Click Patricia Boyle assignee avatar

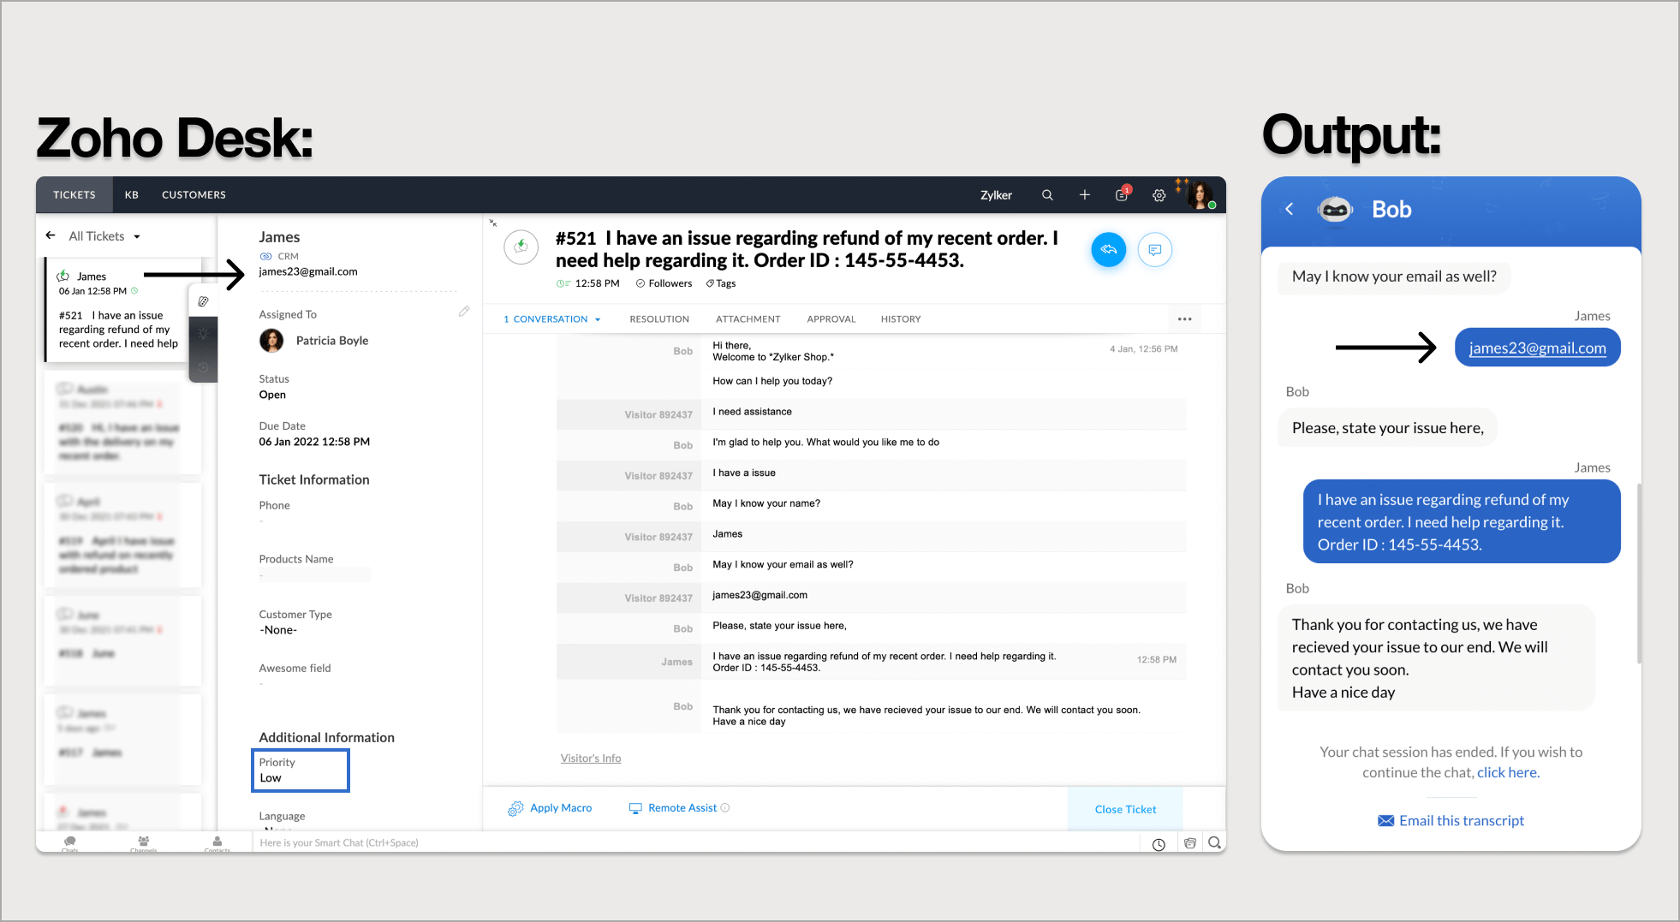(271, 341)
